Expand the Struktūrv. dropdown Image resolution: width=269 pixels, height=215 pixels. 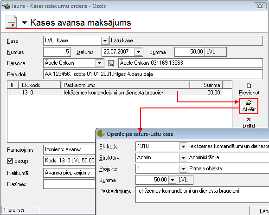(x=183, y=158)
